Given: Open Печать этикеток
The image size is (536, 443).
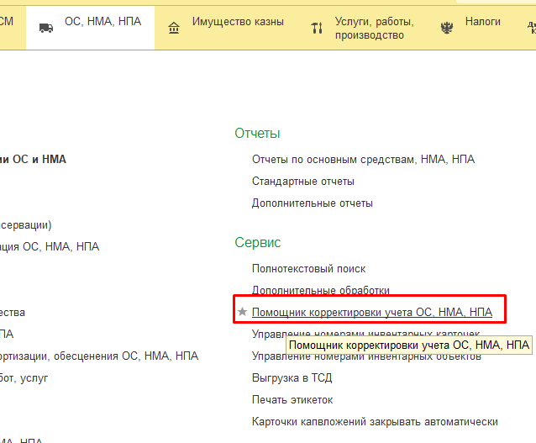Looking at the screenshot, I should pyautogui.click(x=292, y=399).
